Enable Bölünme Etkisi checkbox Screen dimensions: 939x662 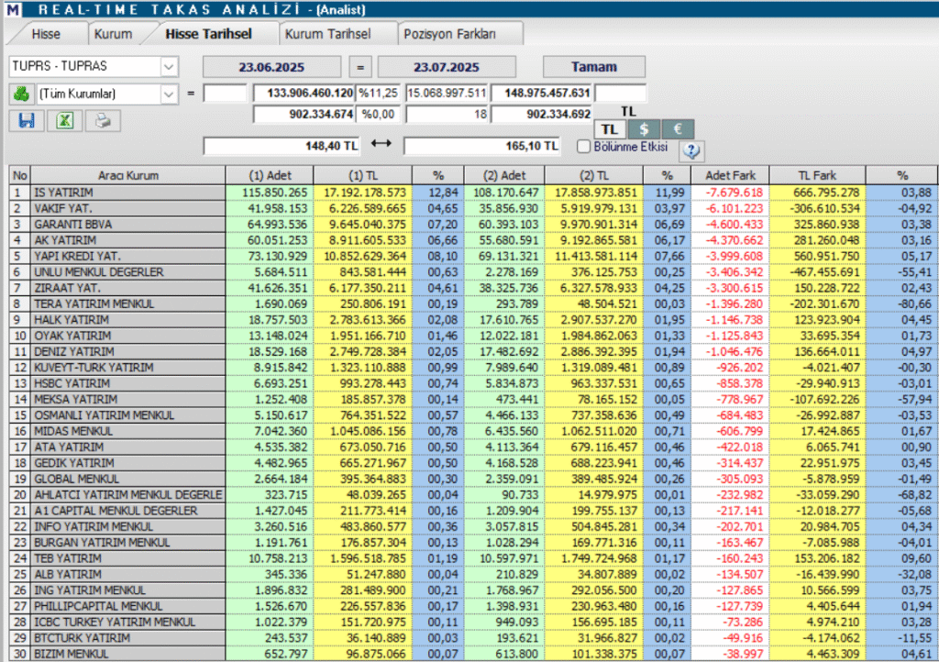tap(584, 146)
